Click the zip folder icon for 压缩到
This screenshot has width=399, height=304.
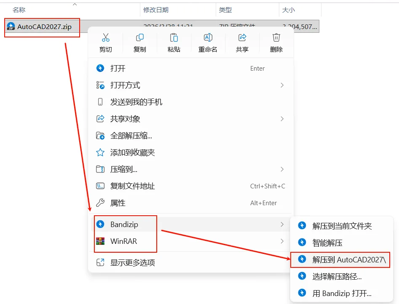tap(100, 169)
